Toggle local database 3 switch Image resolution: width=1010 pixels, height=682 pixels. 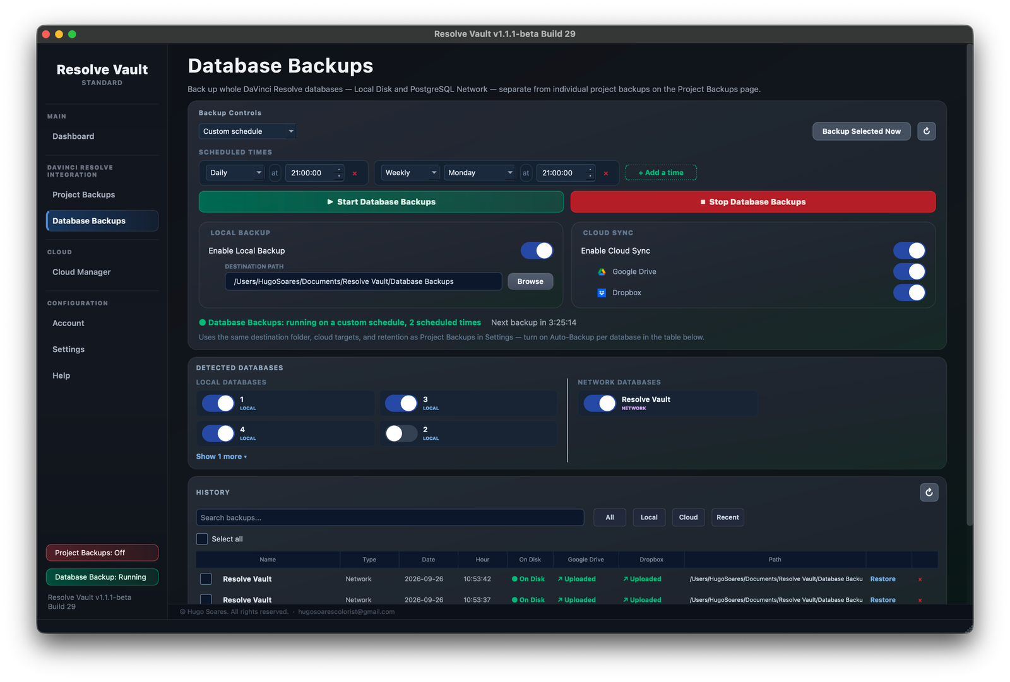(x=401, y=403)
